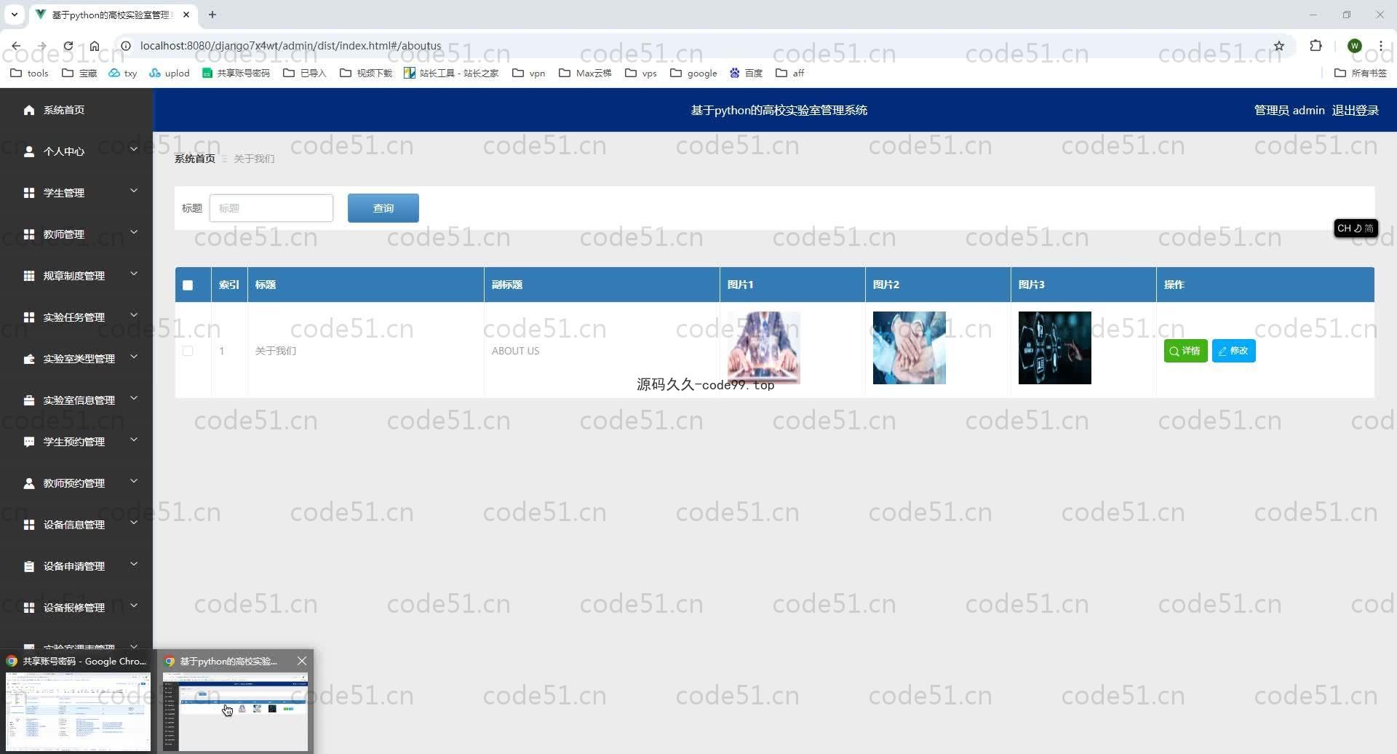Open the 图片2 handshake thumbnail
The height and width of the screenshot is (754, 1397).
910,348
